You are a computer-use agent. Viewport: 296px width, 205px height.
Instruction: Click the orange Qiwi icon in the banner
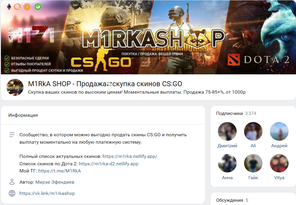18,7
